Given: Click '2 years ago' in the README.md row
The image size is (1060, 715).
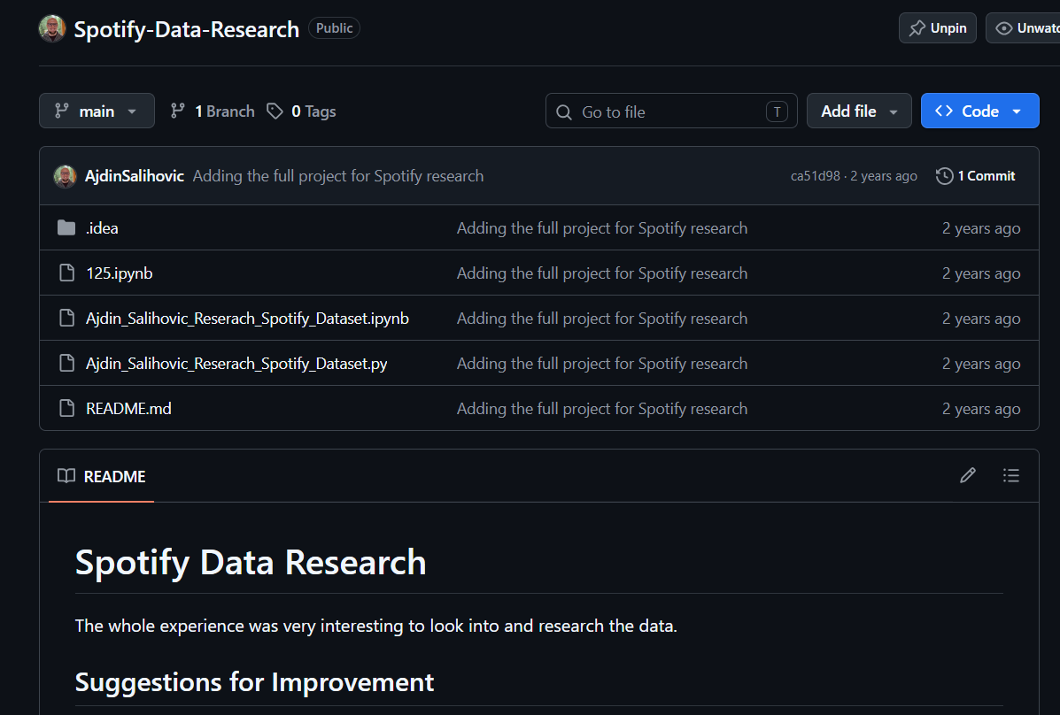Looking at the screenshot, I should [981, 409].
